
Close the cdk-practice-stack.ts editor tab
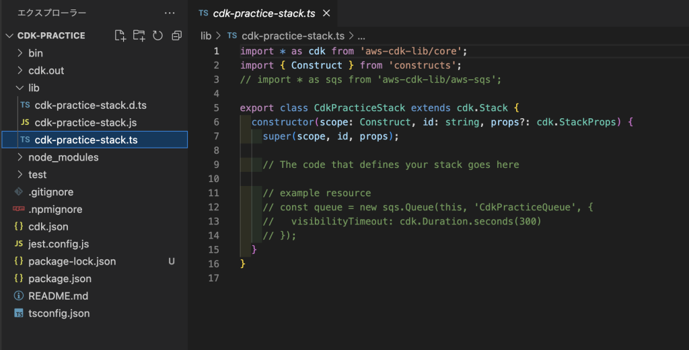tap(327, 13)
